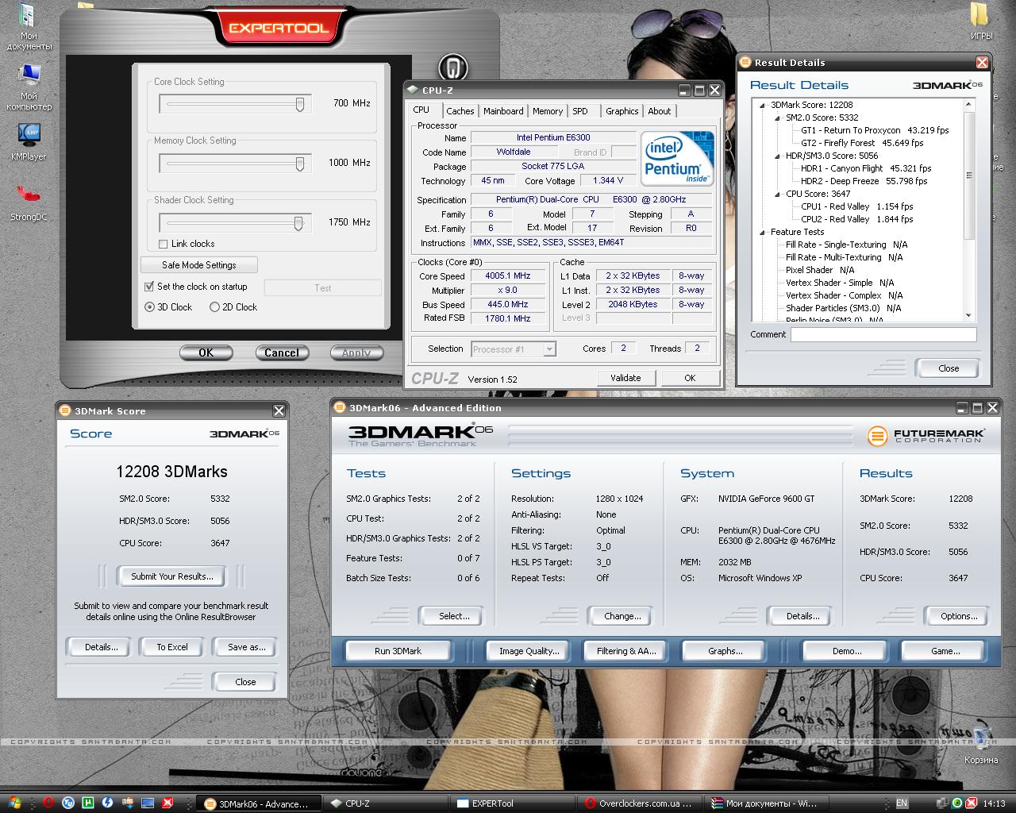Click the Run 3DMark button
Image resolution: width=1016 pixels, height=813 pixels.
coord(398,651)
